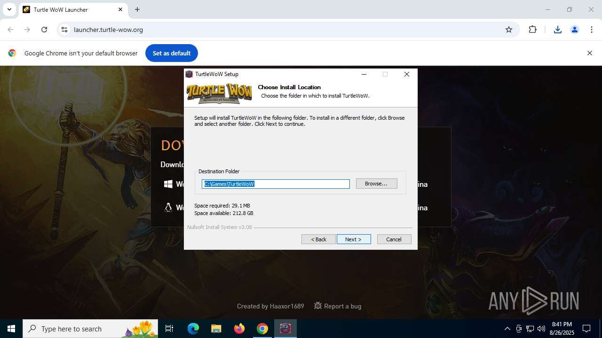This screenshot has height=338, width=602.
Task: Bookmark this page with the star icon
Action: point(509,30)
